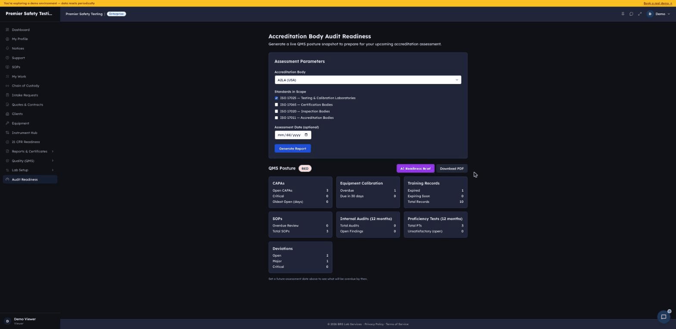
Task: Open the Demo user menu dropdown
Action: pos(658,14)
